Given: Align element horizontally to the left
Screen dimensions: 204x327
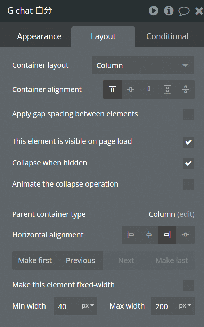Looking at the screenshot, I should click(x=131, y=235).
